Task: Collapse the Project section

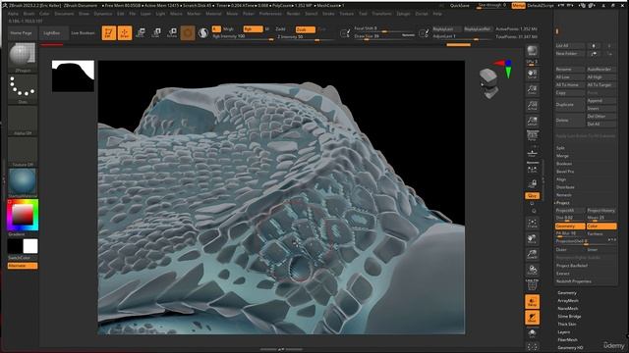Action: [x=562, y=203]
